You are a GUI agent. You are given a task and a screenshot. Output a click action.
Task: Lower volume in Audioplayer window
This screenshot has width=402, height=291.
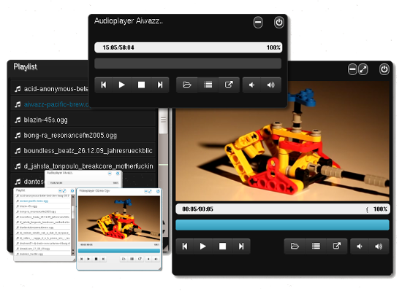251,85
